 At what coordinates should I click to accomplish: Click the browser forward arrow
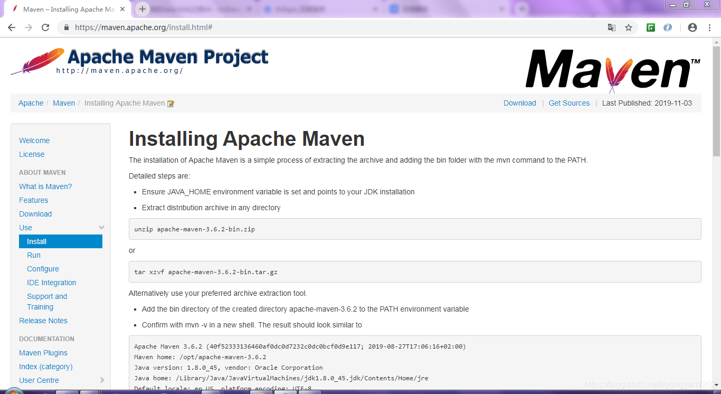[29, 27]
